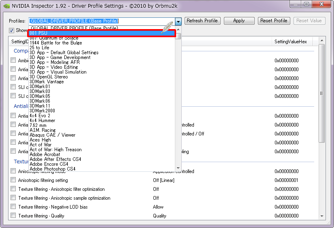
Task: Open the Profiles dropdown arrow
Action: click(178, 21)
